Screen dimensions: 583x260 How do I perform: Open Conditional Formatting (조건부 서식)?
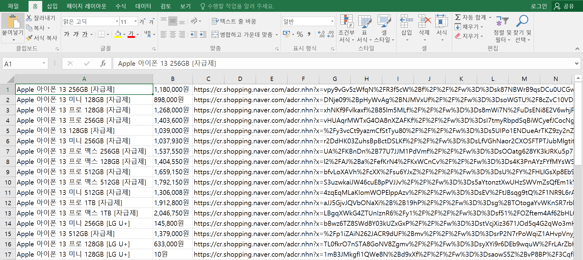pos(346,28)
